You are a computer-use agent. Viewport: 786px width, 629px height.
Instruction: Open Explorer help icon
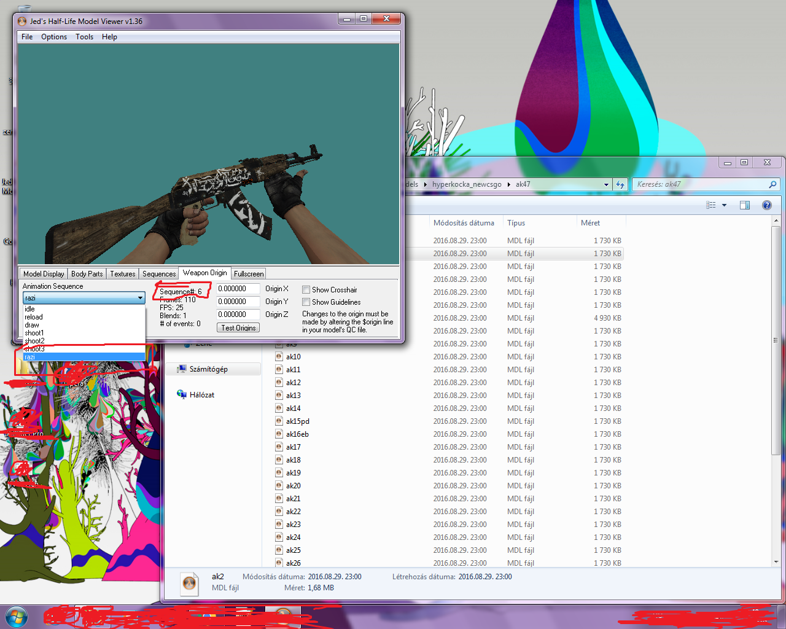tap(767, 205)
